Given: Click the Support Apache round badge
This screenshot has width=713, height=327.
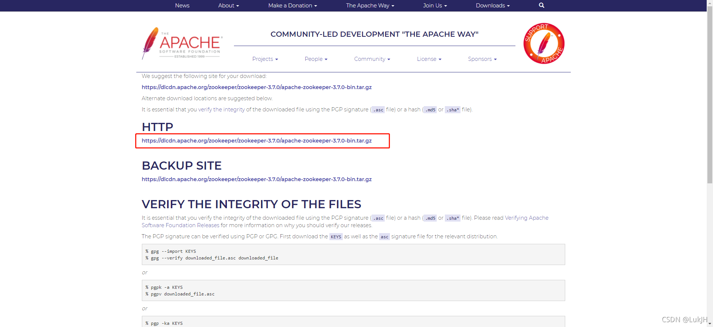Looking at the screenshot, I should tap(544, 43).
